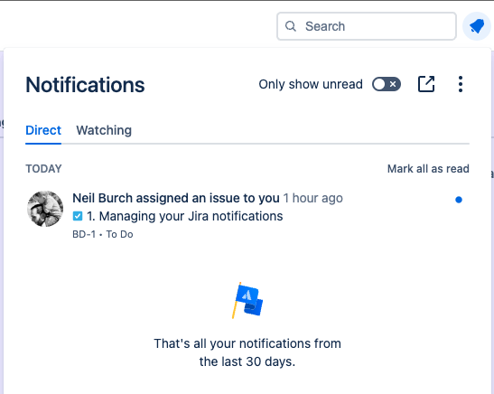Toggle the Only show unread switch

click(x=387, y=84)
